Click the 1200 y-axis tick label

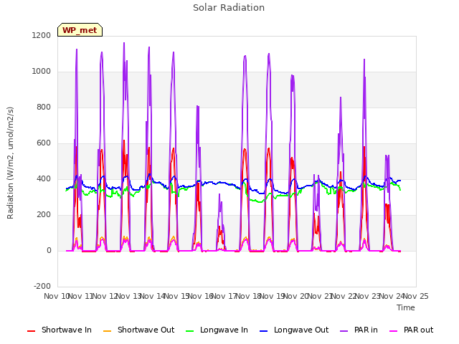42,35
